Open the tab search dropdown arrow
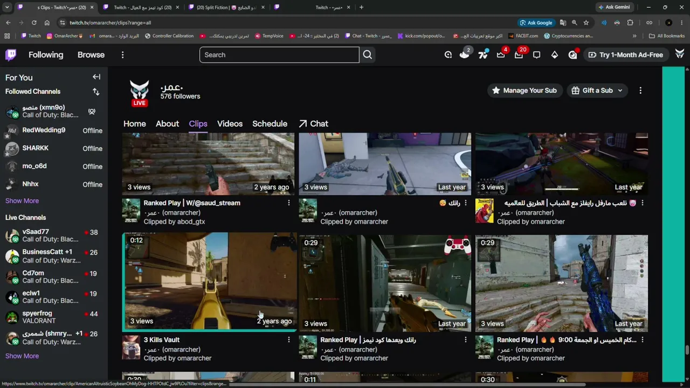 [7, 7]
